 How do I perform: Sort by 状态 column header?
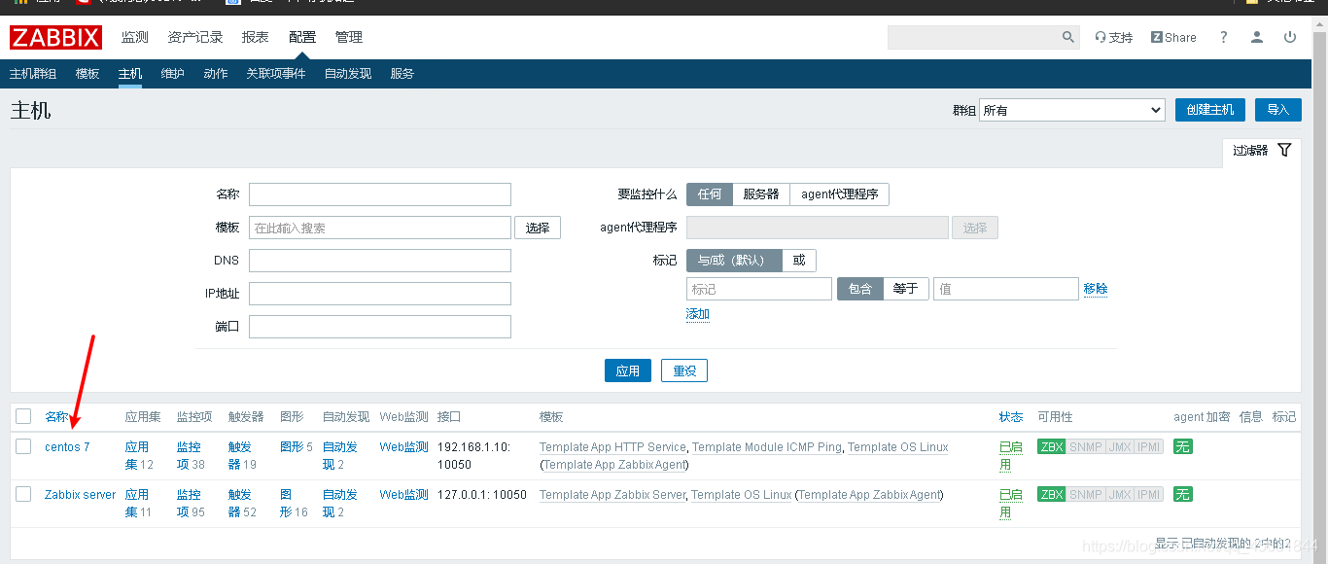pos(1011,416)
